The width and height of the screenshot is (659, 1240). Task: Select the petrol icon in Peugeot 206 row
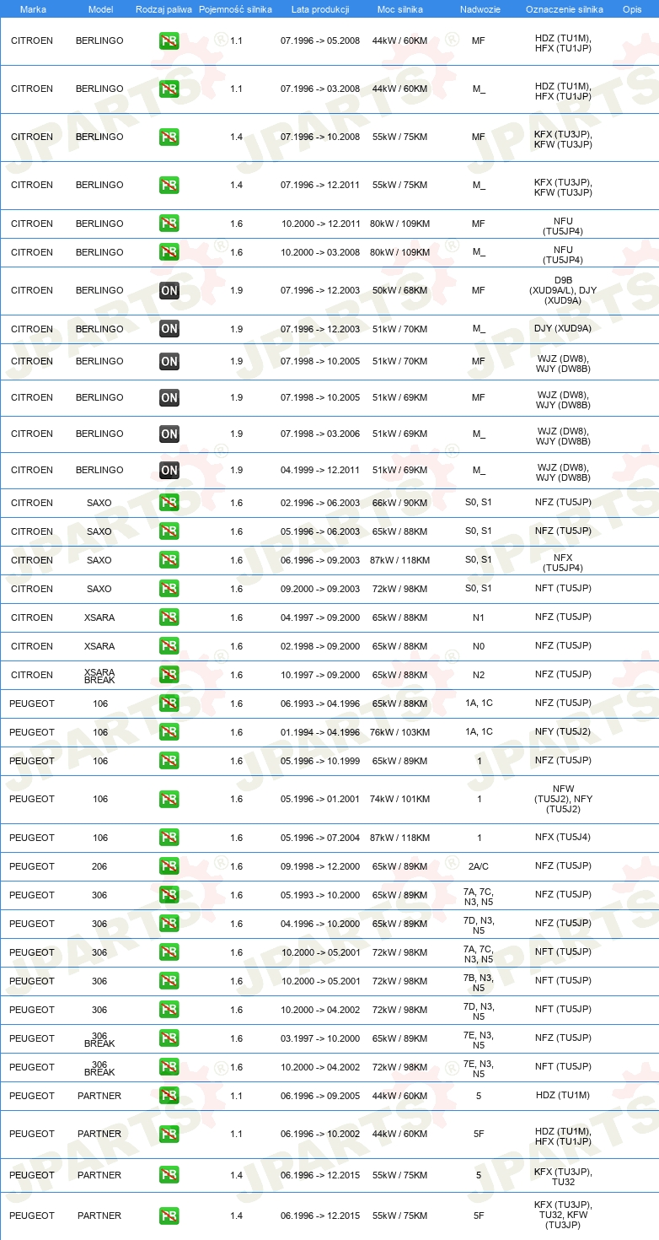169,866
